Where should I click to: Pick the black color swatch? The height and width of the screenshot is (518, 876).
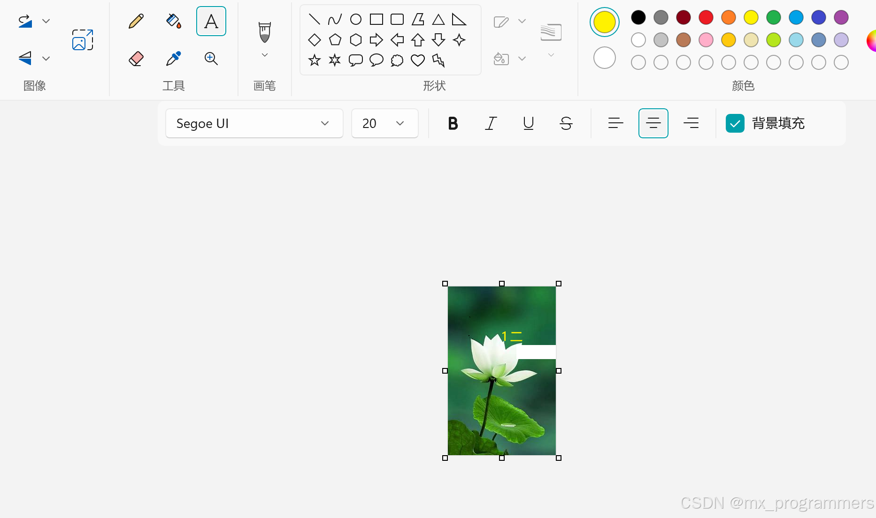[638, 17]
